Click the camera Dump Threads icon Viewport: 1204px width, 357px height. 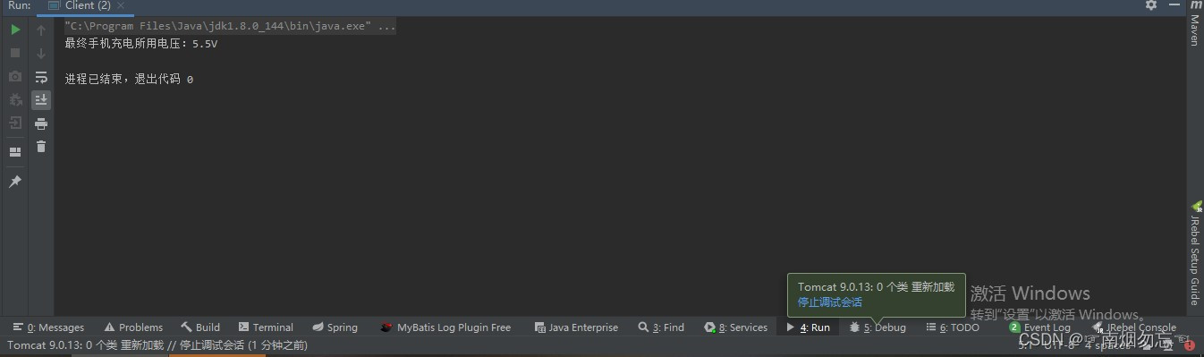[x=15, y=76]
